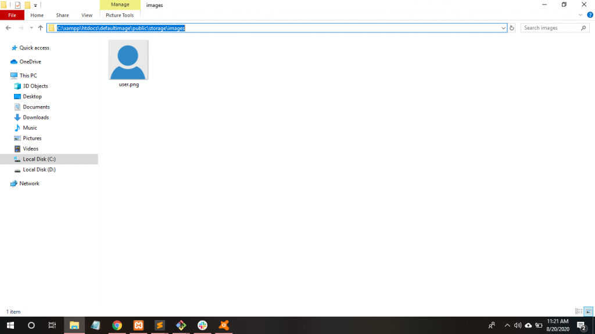Open XAMPP from the taskbar
This screenshot has width=595, height=334.
[x=138, y=325]
